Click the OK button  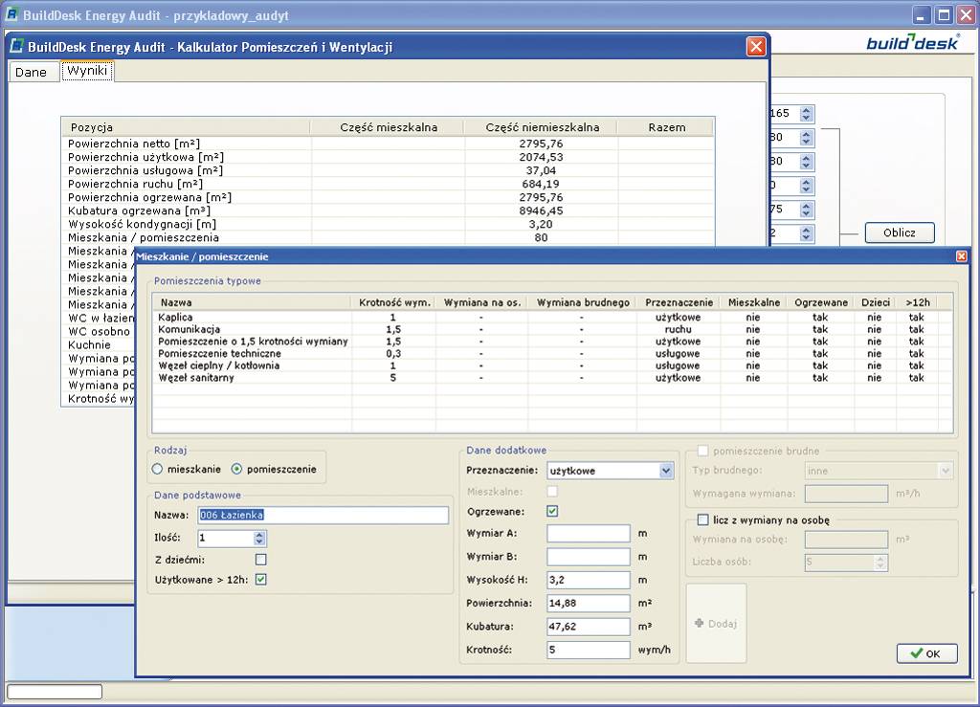pyautogui.click(x=926, y=653)
